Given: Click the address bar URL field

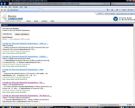Looking at the screenshot, I should (56, 4).
